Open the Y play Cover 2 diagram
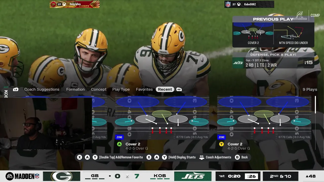The image size is (324, 182). (264, 118)
